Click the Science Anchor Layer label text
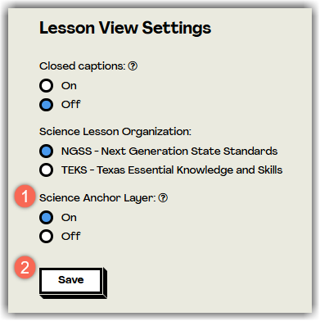Screen dimensions: 320x321 [97, 198]
